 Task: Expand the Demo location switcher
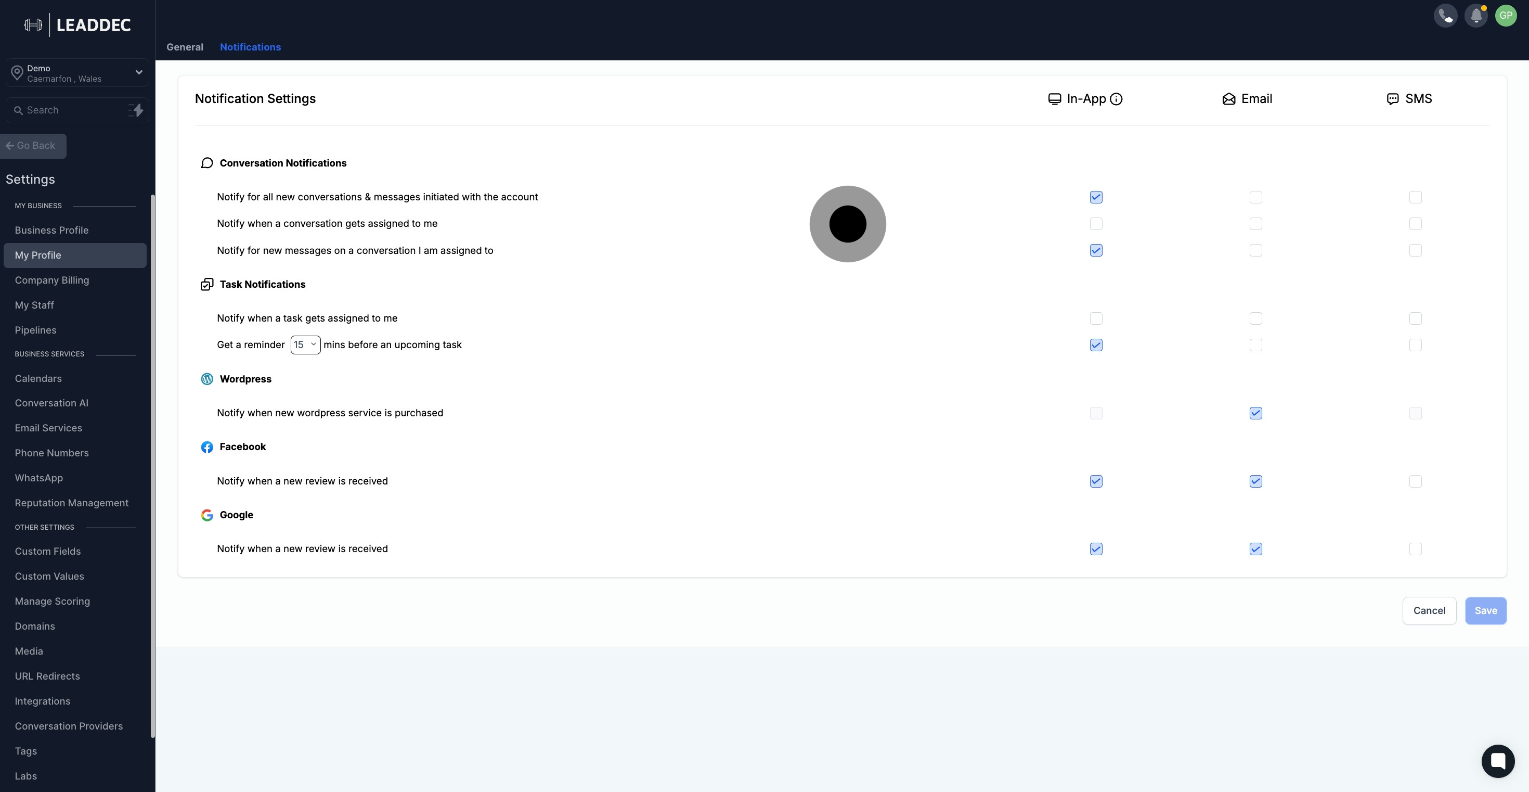(x=77, y=73)
